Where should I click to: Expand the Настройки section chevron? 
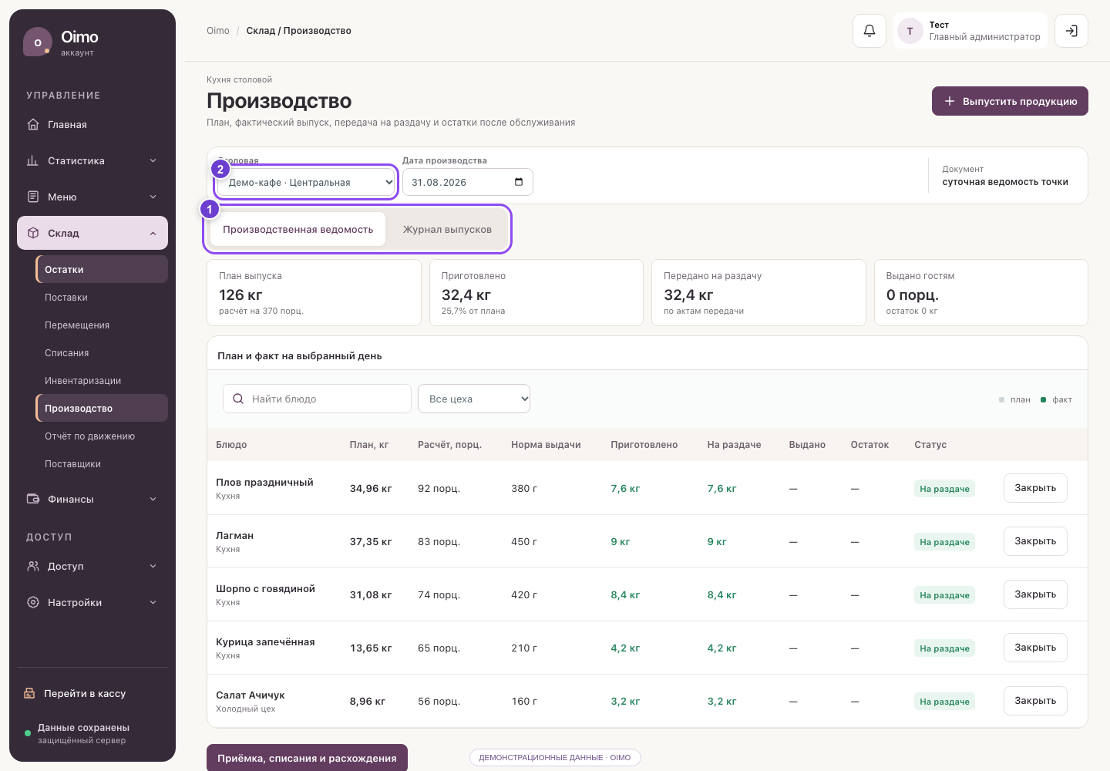[x=153, y=602]
